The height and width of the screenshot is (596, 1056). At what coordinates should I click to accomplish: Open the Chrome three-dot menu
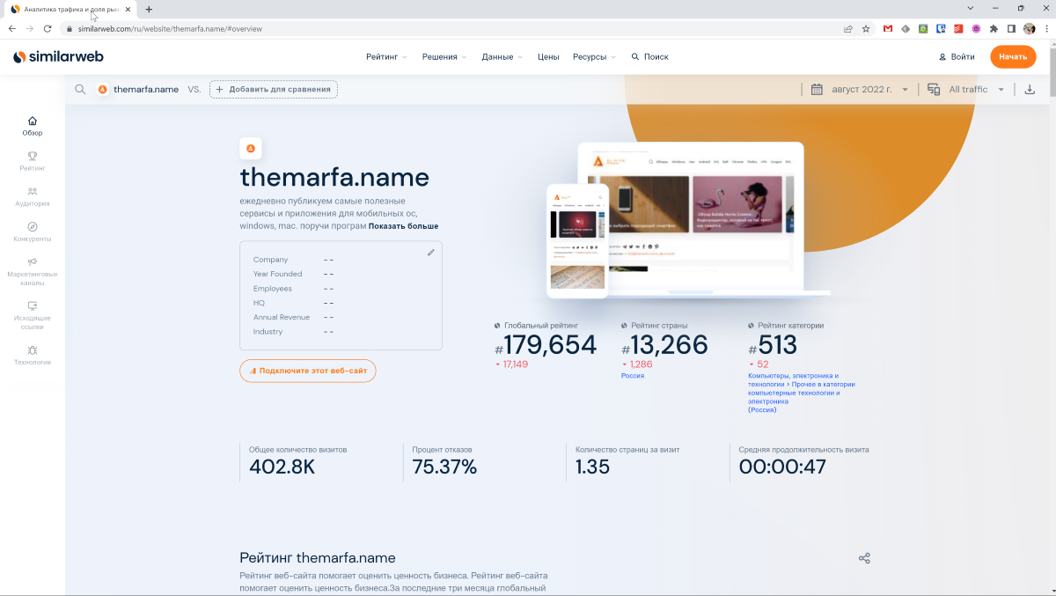click(1046, 28)
